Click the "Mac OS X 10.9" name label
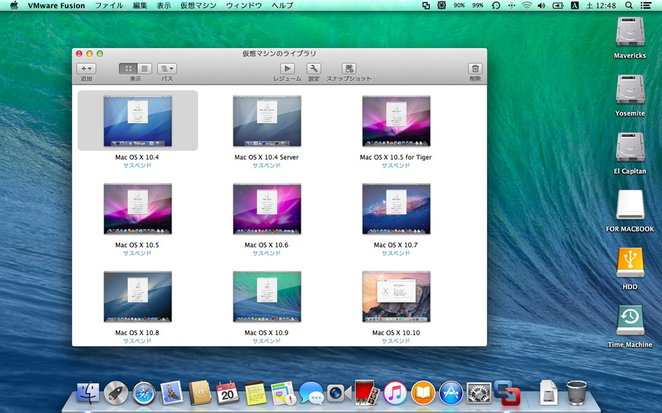The width and height of the screenshot is (662, 413). click(266, 332)
